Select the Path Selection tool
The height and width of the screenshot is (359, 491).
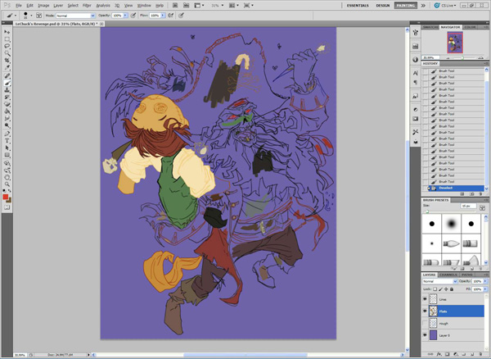[x=7, y=148]
